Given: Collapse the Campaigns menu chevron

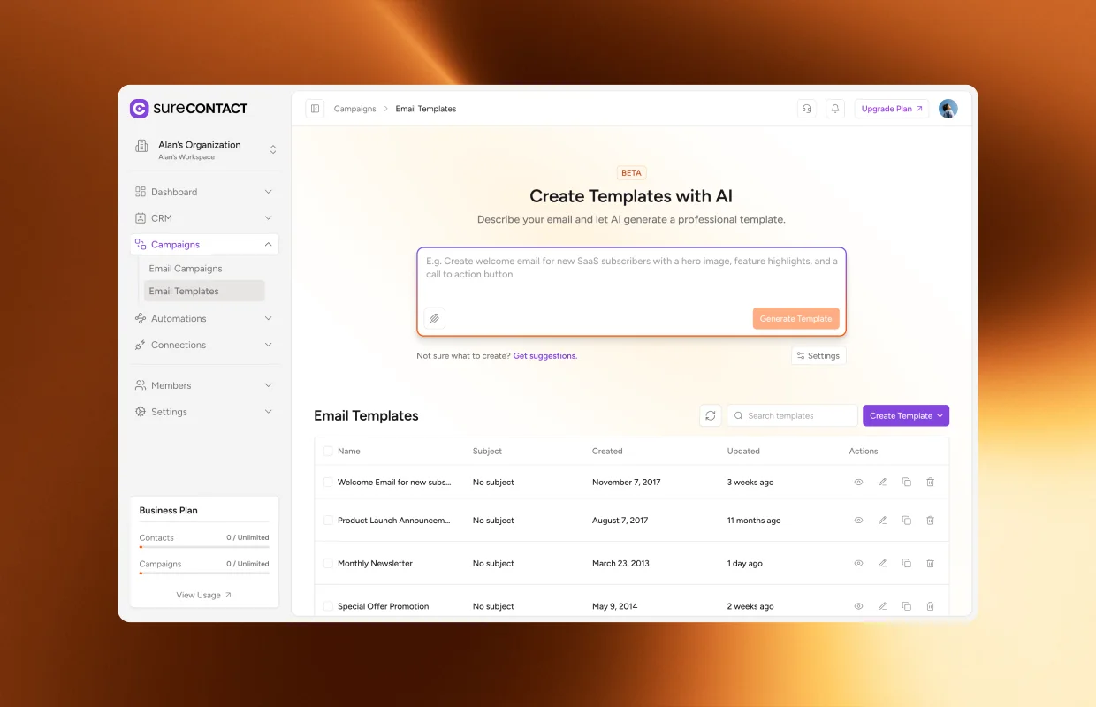Looking at the screenshot, I should 269,245.
